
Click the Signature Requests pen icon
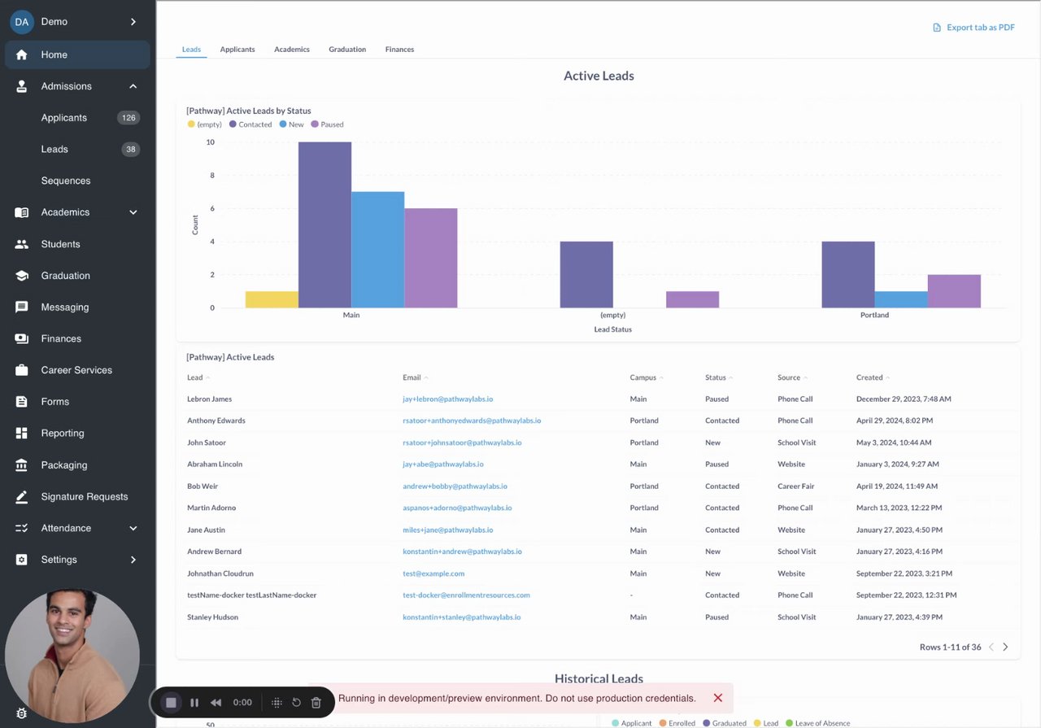pyautogui.click(x=22, y=497)
